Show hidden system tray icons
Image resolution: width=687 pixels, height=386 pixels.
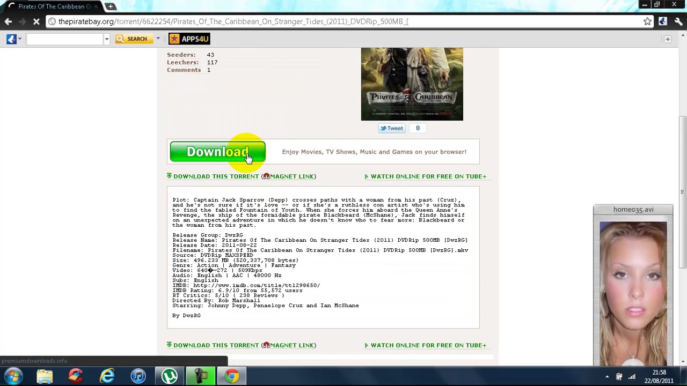click(607, 377)
